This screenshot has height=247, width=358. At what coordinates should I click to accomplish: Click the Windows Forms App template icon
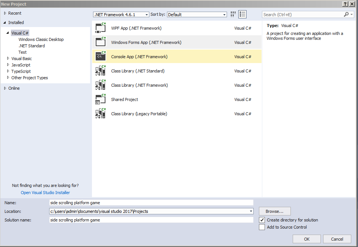(x=101, y=42)
